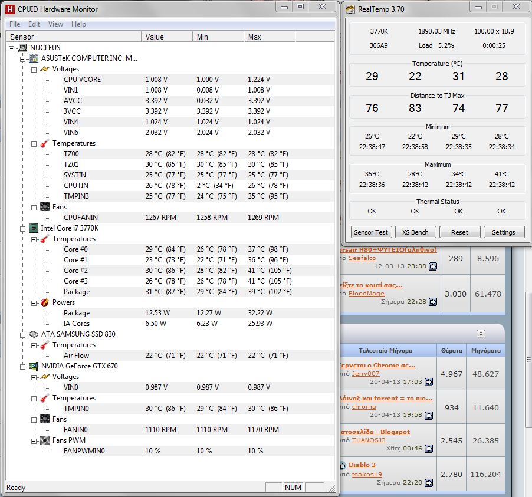Open the Help menu in Hardware Monitor
The height and width of the screenshot is (497, 532).
(x=78, y=24)
